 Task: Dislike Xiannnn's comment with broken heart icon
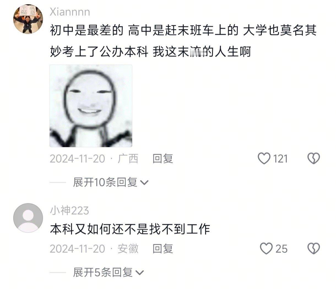point(313,159)
